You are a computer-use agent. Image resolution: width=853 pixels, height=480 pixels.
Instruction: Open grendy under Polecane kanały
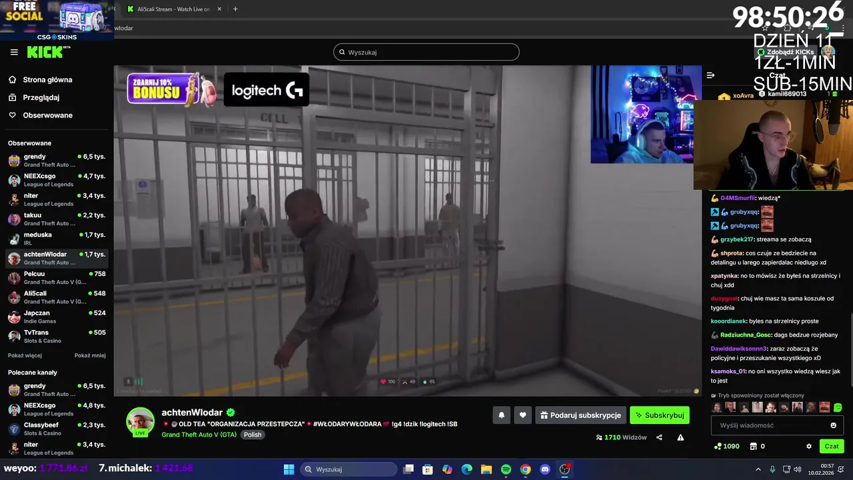[57, 390]
